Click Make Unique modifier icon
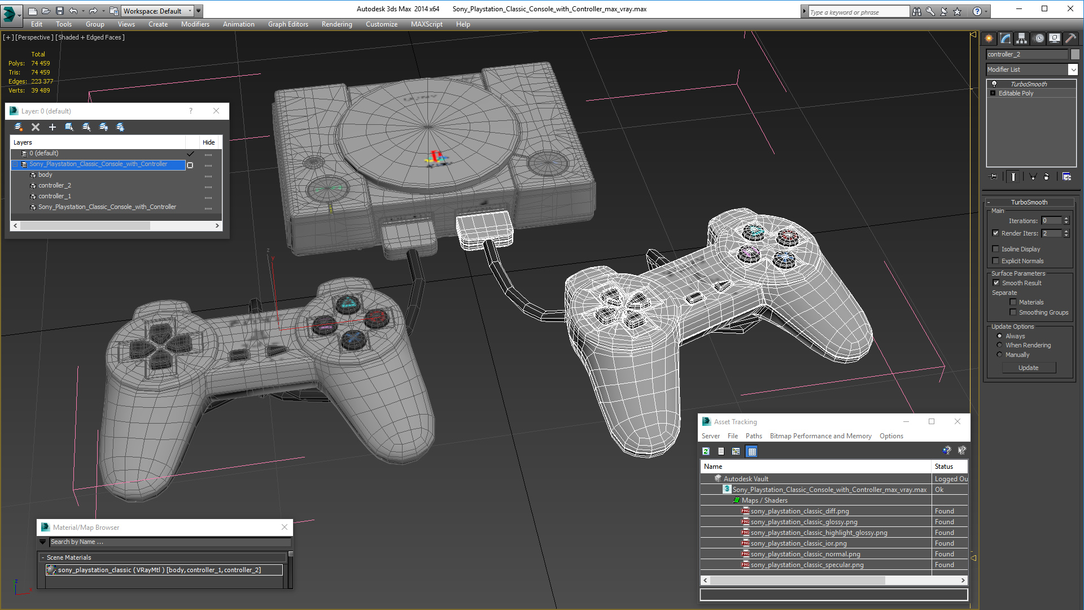 [1033, 177]
